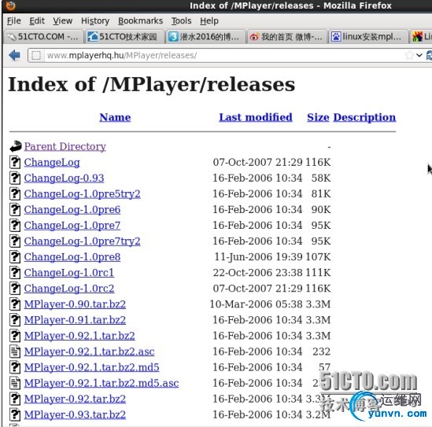Open the ChangeLog-1.0rc2 link

click(x=69, y=289)
